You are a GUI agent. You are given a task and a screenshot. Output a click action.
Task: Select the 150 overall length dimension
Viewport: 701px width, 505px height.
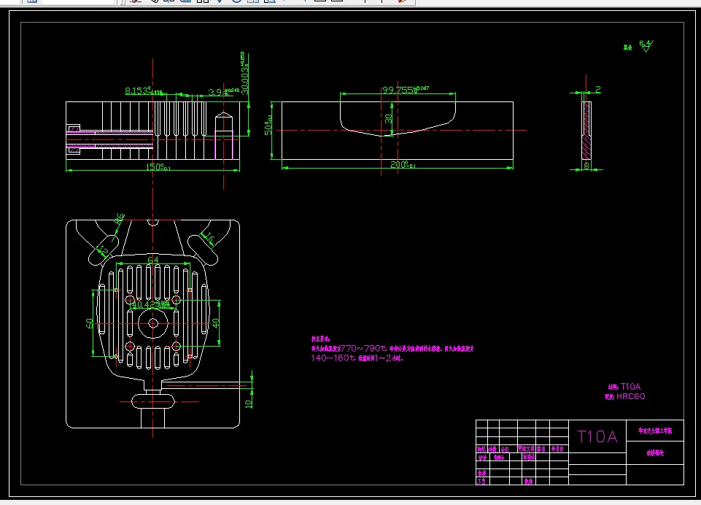tap(158, 167)
